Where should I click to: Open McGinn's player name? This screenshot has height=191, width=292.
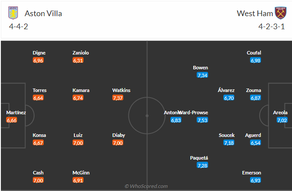tap(81, 173)
